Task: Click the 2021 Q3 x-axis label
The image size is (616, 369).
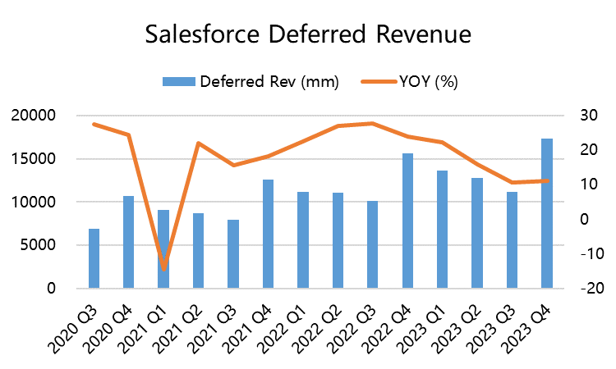Action: 212,329
